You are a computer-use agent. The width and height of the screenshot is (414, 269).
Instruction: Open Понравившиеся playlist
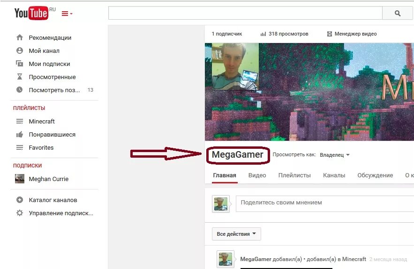[x=52, y=135]
